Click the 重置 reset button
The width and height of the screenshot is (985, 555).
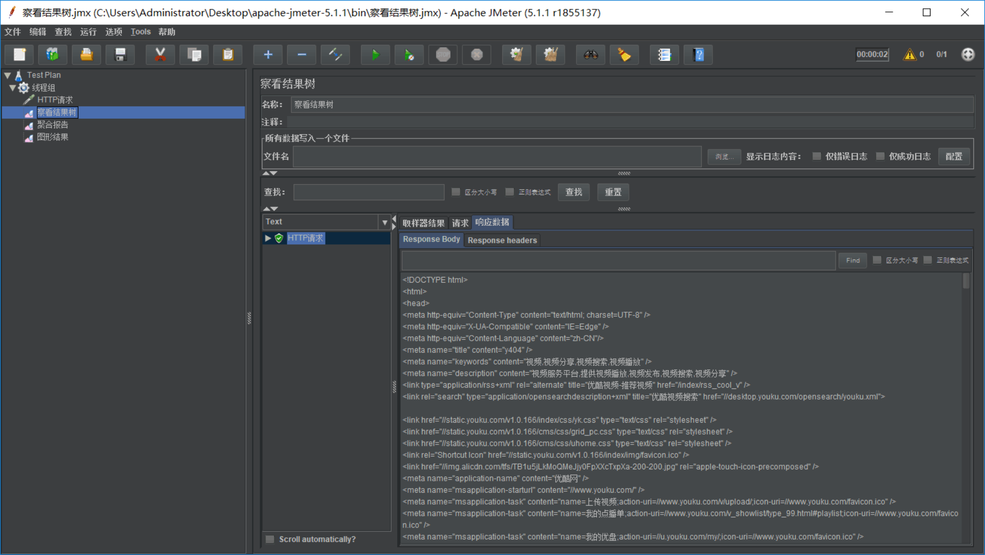tap(613, 192)
